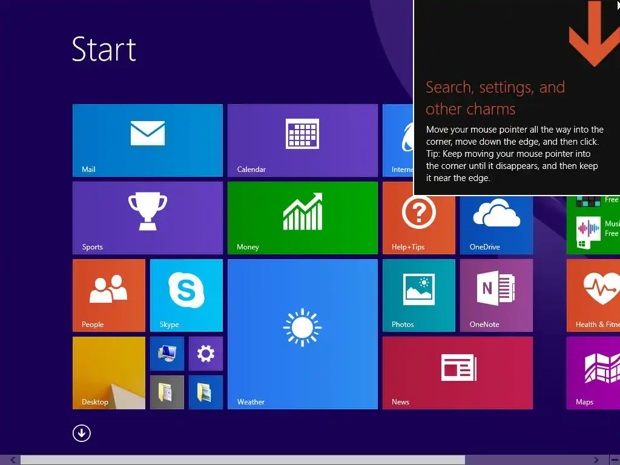Open the Weather tile

pos(303,334)
